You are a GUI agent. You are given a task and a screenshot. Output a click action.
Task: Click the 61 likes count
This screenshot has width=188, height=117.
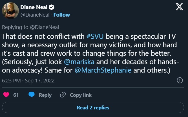[x=16, y=95]
